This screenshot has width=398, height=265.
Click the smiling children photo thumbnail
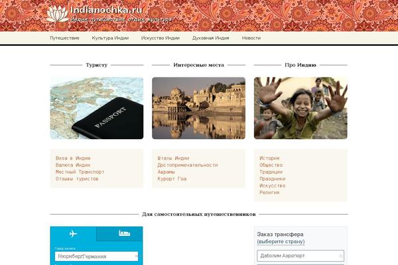[300, 108]
